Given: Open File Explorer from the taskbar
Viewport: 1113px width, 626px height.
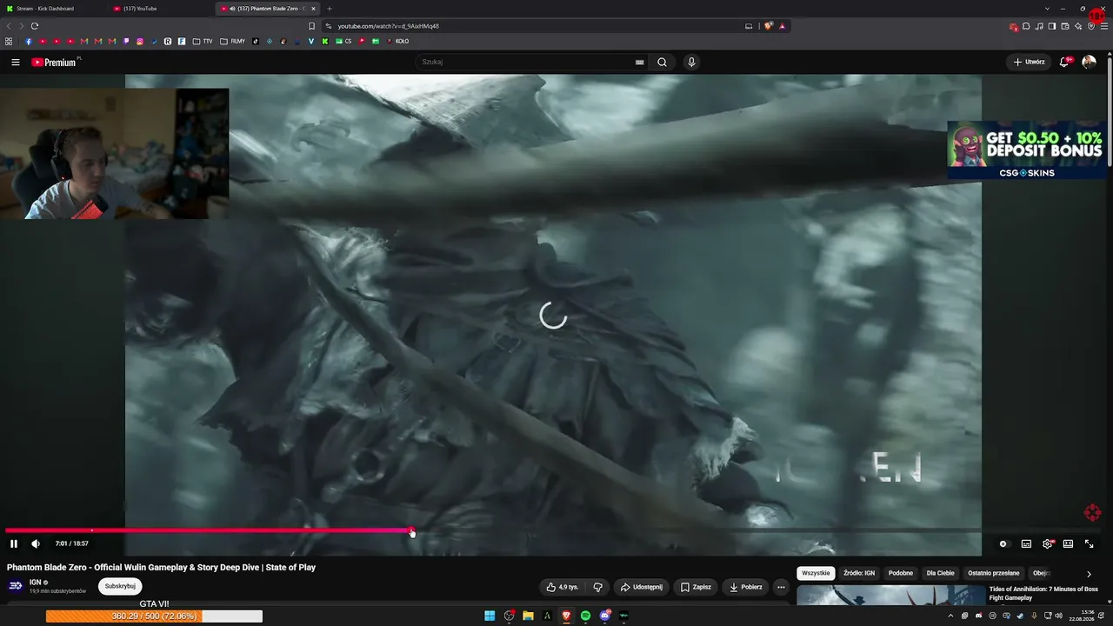Looking at the screenshot, I should click(x=528, y=616).
